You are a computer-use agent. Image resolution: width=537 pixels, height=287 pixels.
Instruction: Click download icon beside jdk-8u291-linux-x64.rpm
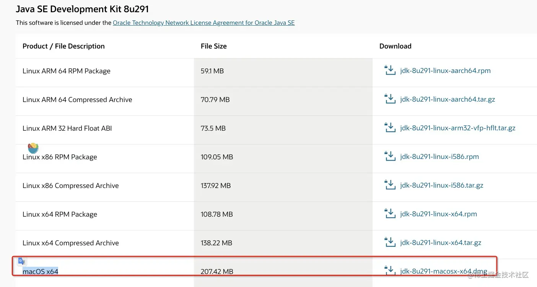(389, 214)
